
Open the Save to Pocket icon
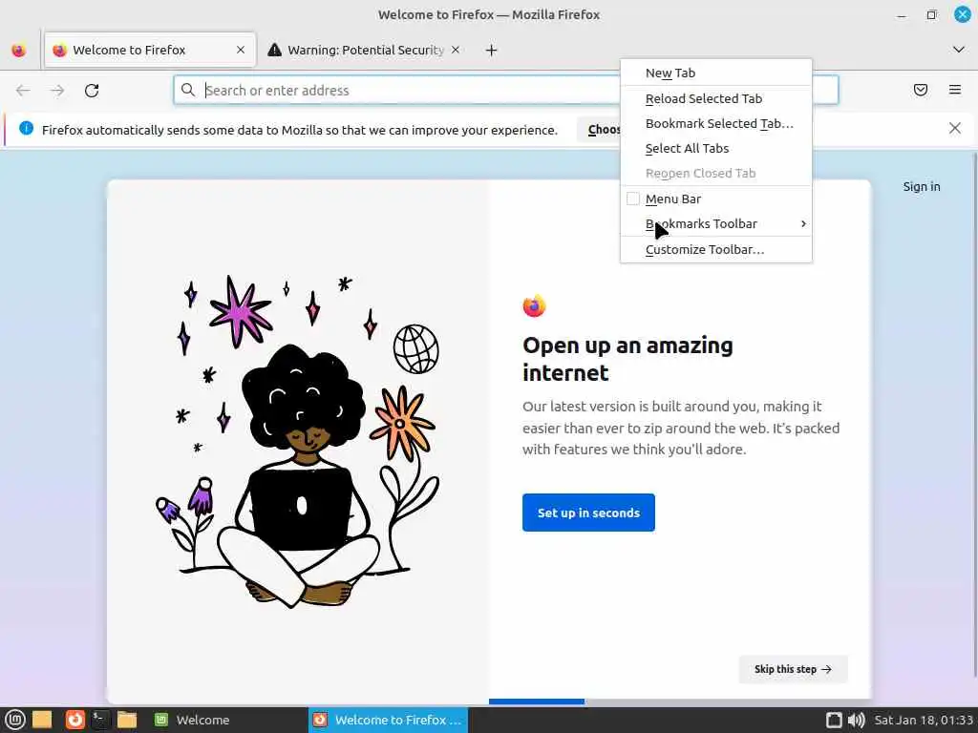920,90
